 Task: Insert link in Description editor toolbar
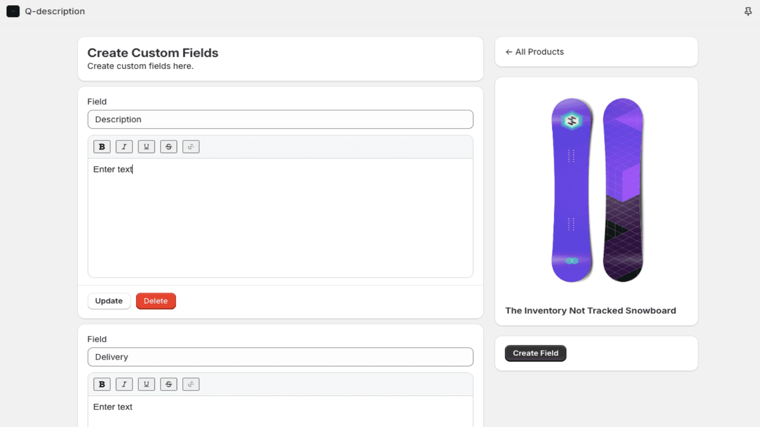coord(191,147)
